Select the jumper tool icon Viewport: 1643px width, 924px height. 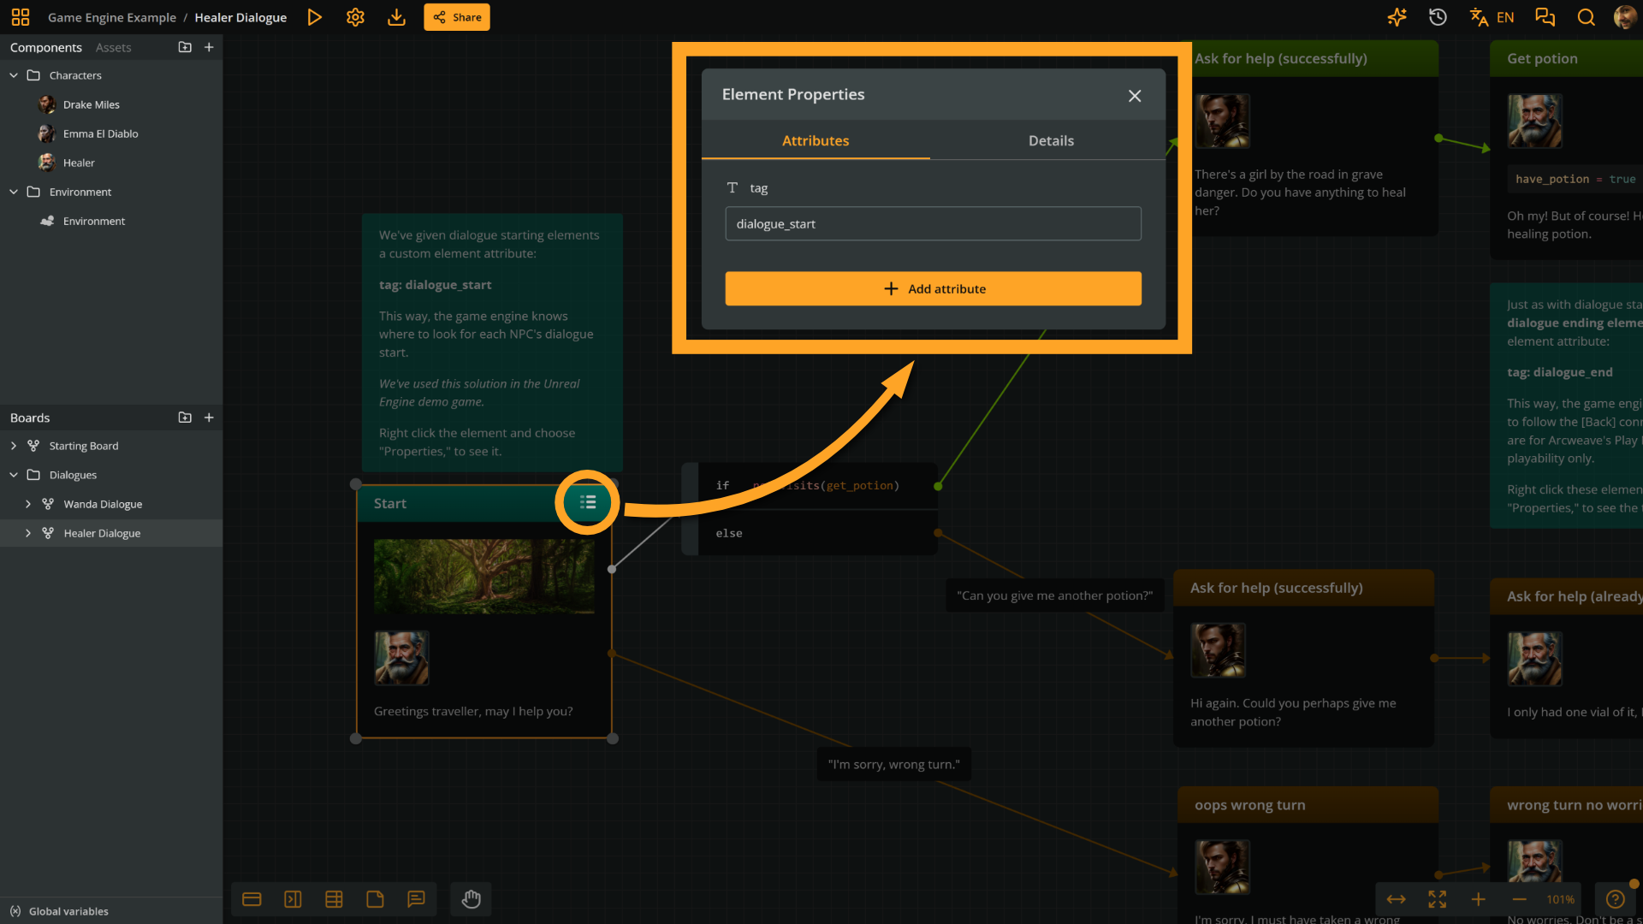pyautogui.click(x=293, y=899)
